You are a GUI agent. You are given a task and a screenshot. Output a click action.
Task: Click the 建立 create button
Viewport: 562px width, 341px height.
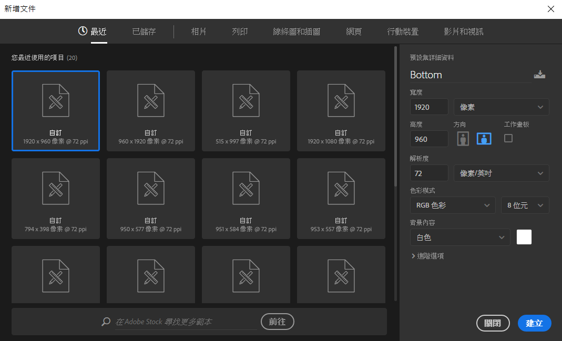pyautogui.click(x=535, y=323)
